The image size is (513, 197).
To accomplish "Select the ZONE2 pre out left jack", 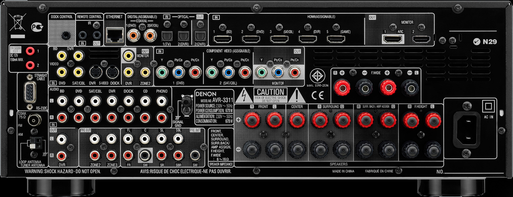I will click(x=95, y=139).
